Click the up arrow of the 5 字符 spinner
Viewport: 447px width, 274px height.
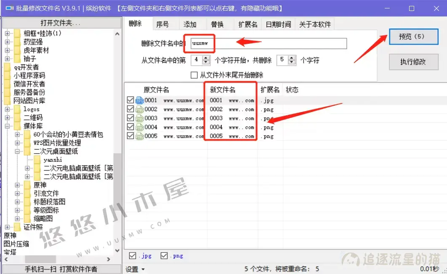click(291, 57)
